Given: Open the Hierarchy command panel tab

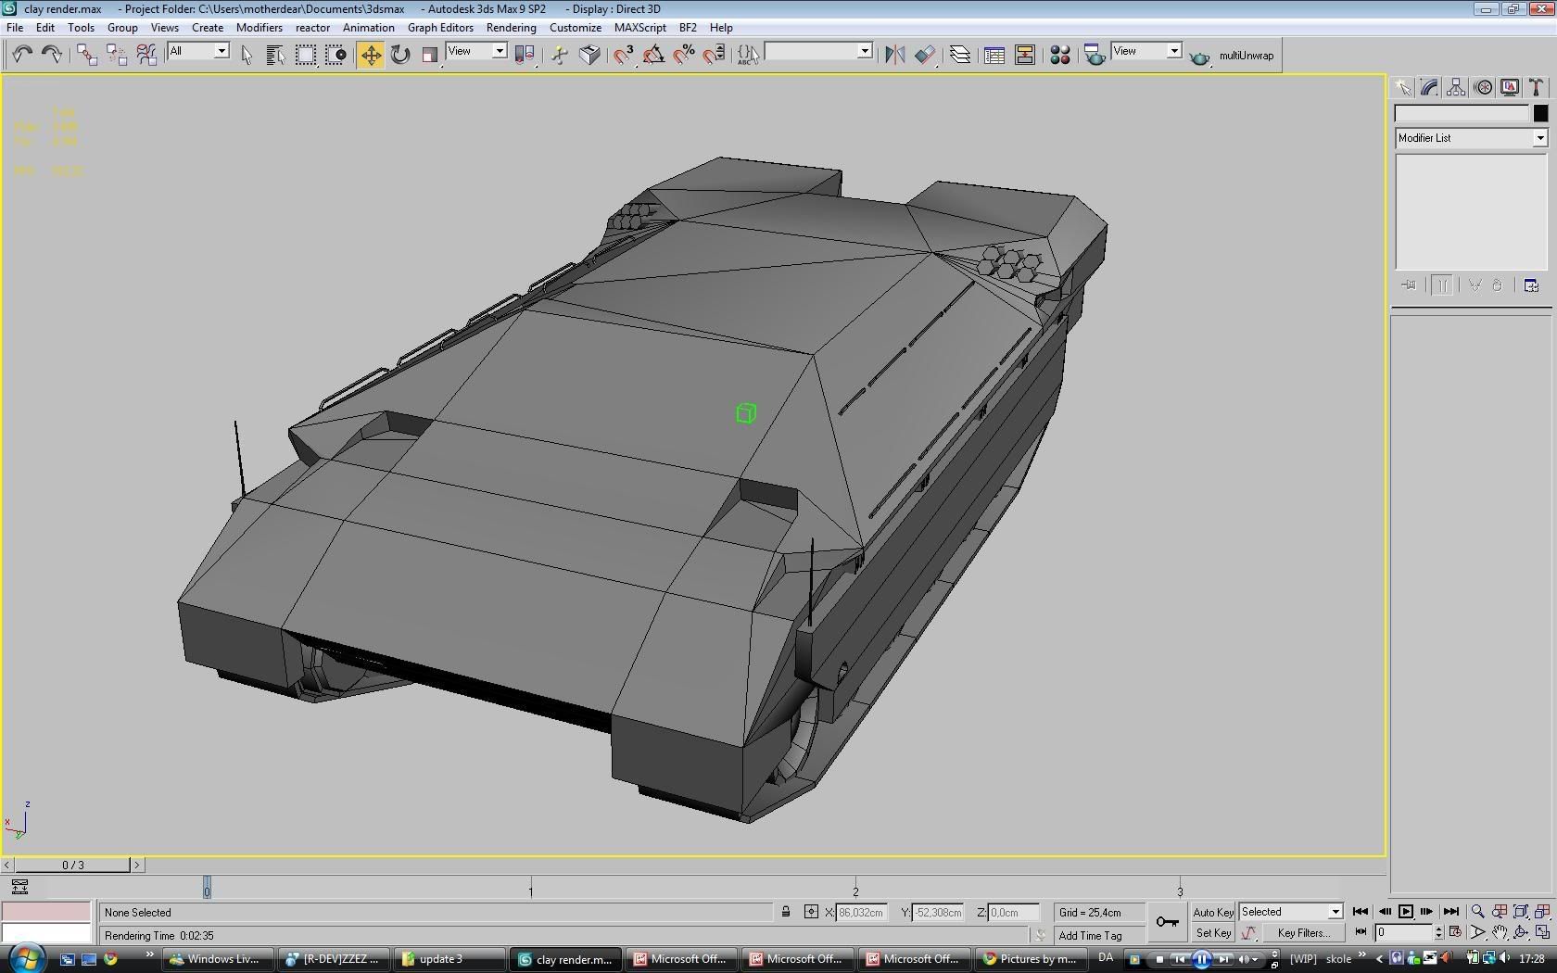Looking at the screenshot, I should (1456, 87).
